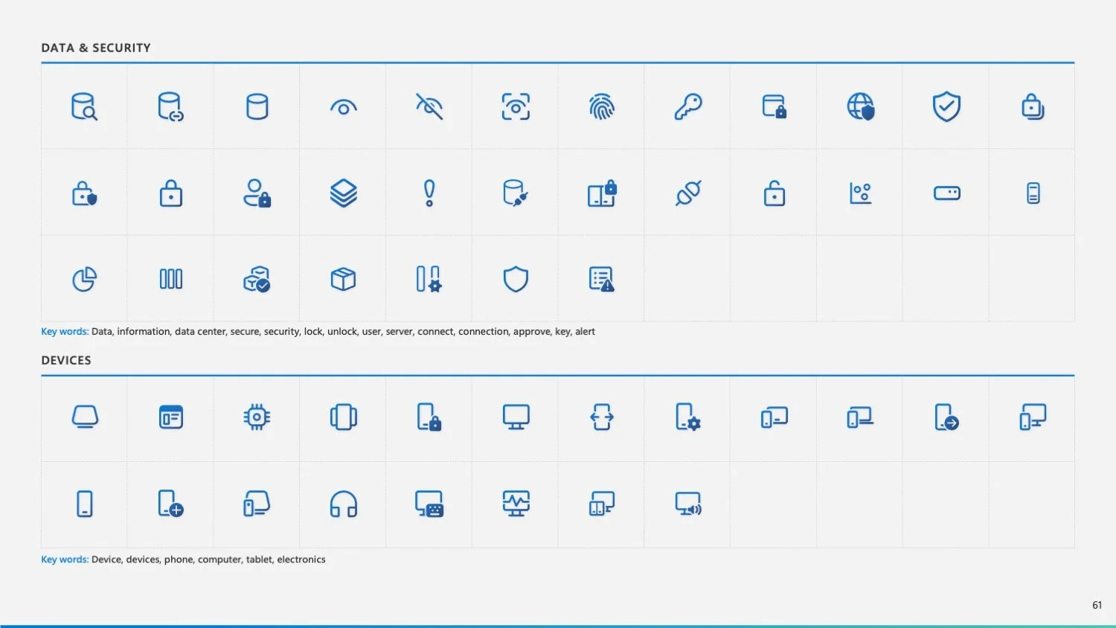
Task: Click the pie chart icon
Action: coord(84,280)
